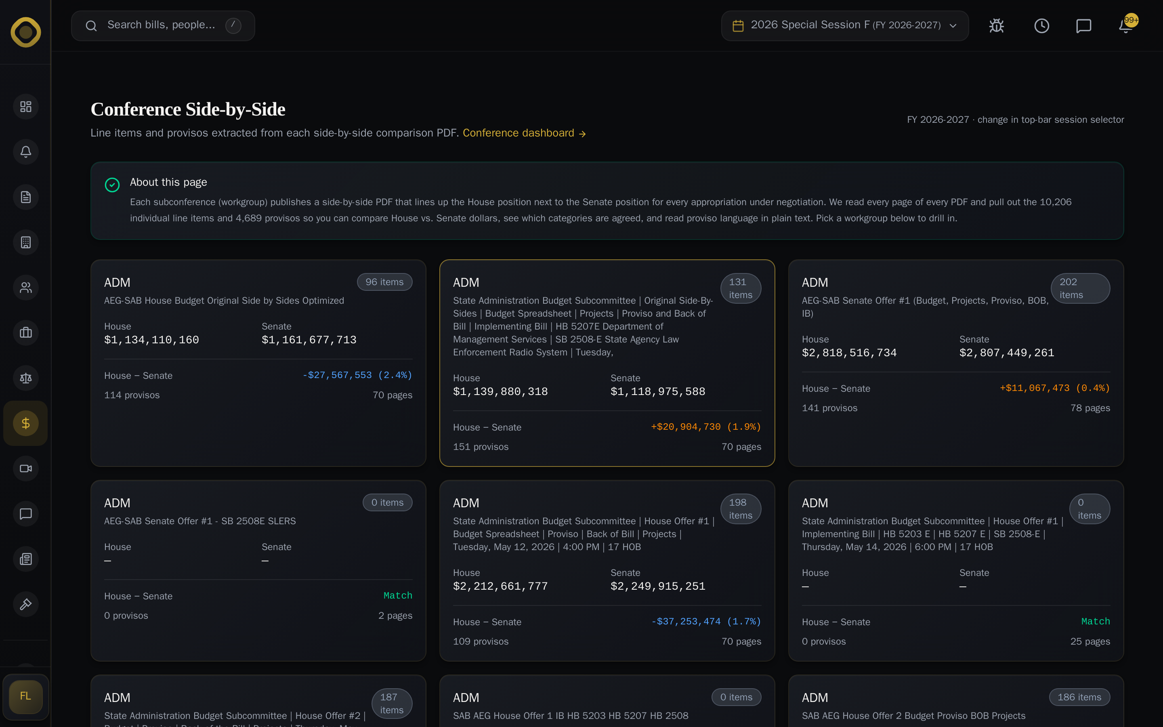Open the newspaper sidebar icon
This screenshot has height=727, width=1163.
coord(26,559)
